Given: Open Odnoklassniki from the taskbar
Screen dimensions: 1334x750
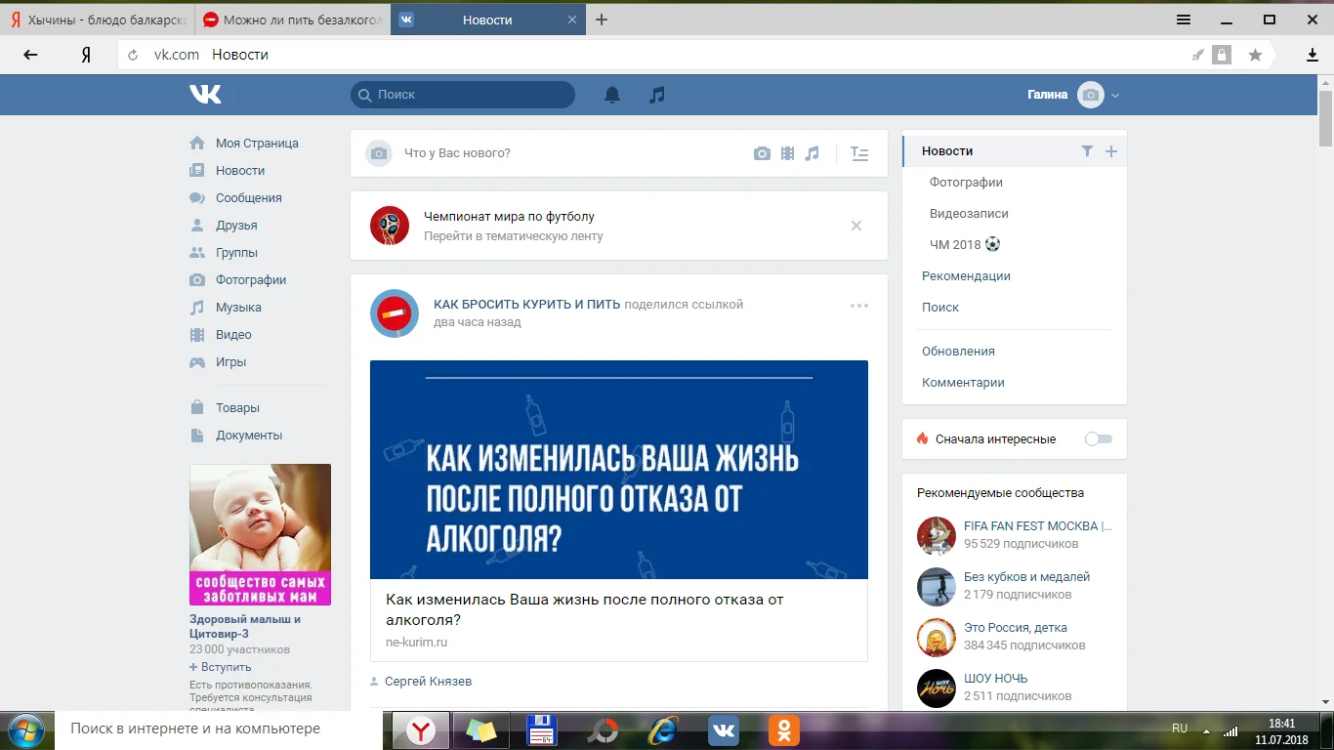Looking at the screenshot, I should coord(783,729).
